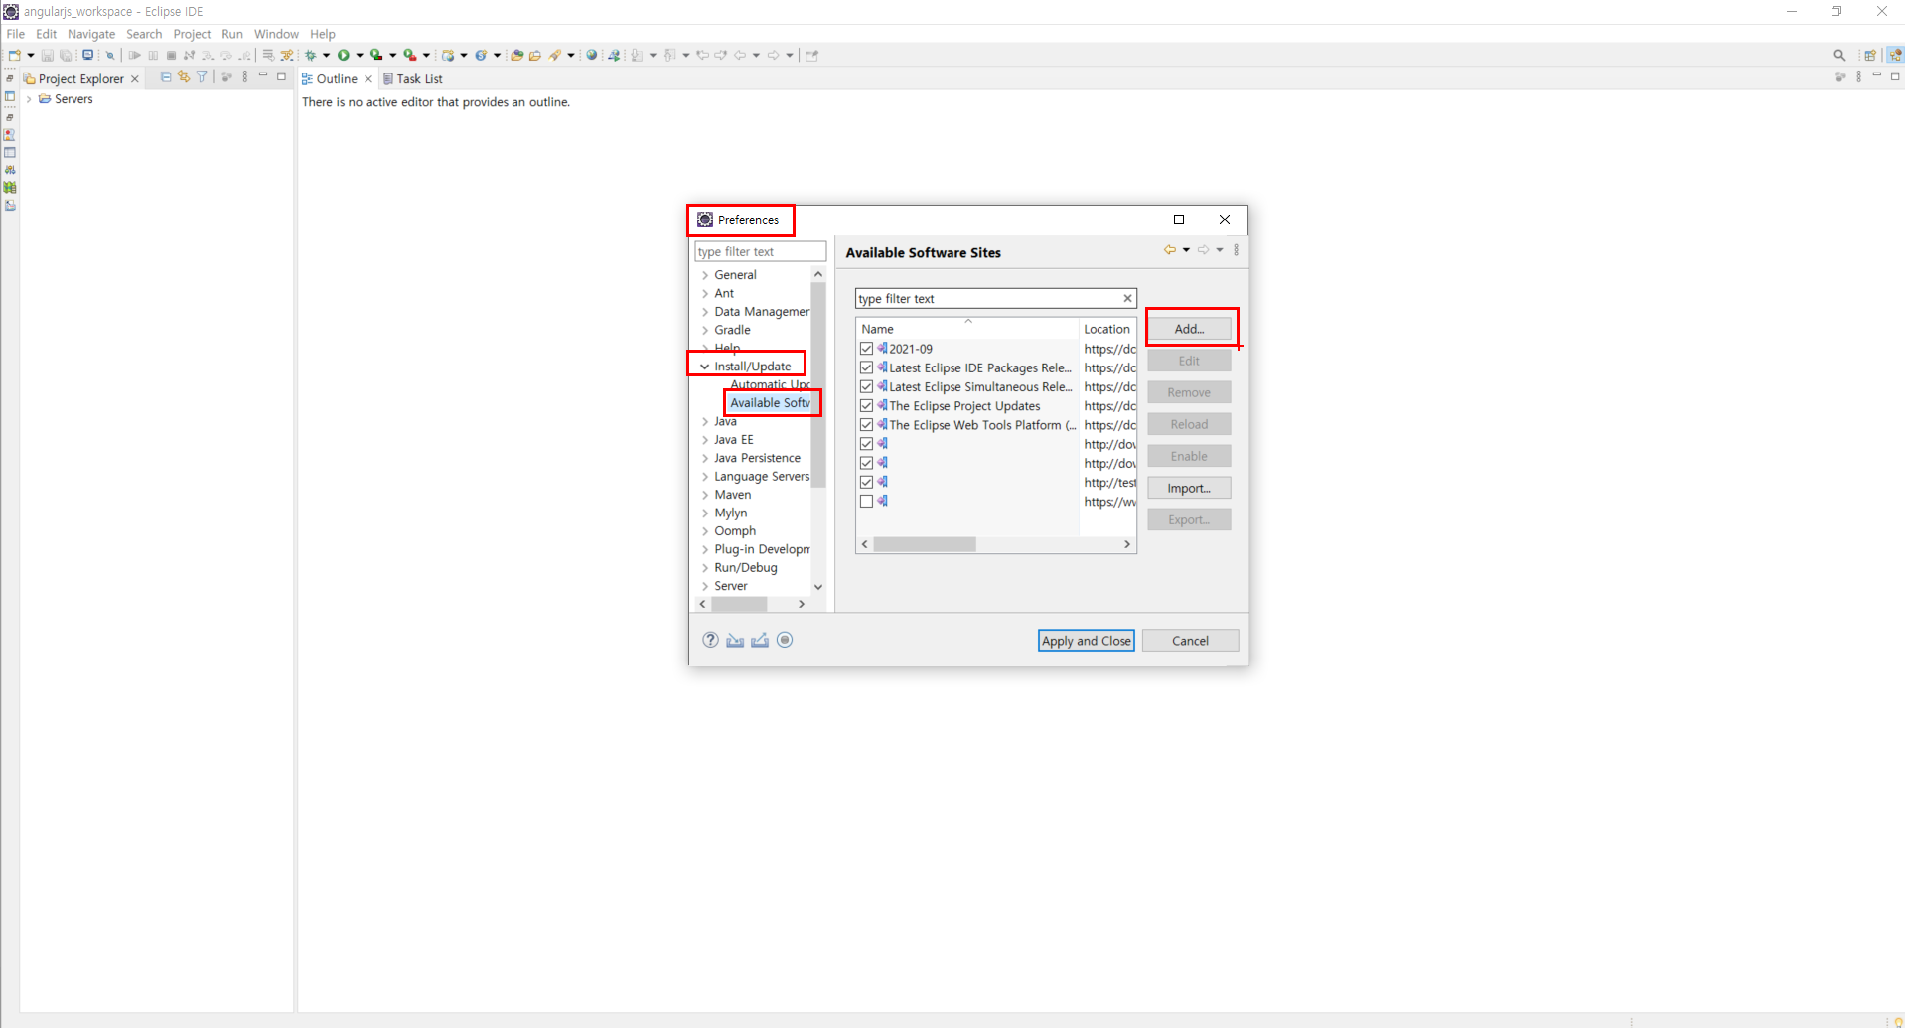Open the Preferences page kebab menu icon
Viewport: 1905px width, 1028px height.
(x=1237, y=250)
